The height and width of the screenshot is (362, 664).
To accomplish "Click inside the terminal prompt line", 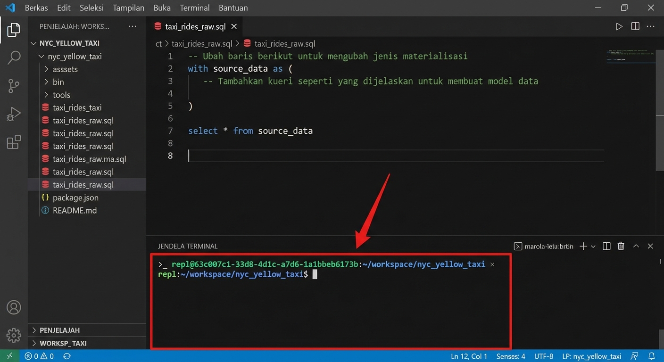I will point(330,274).
